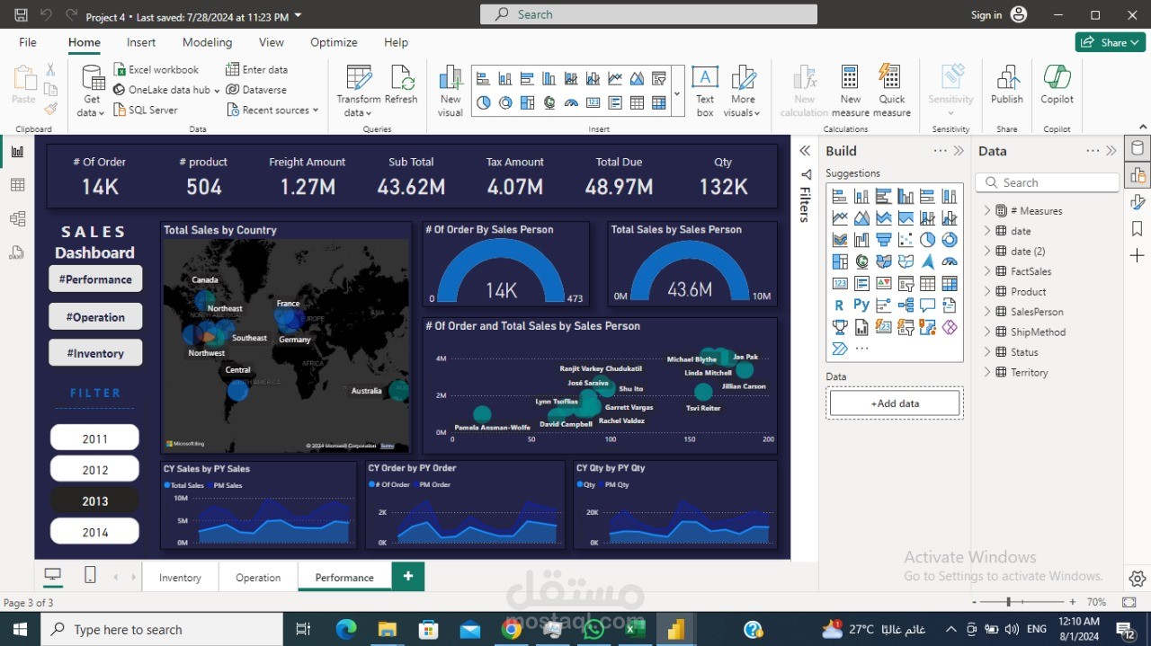Screen dimensions: 1151x646
Task: Filter dashboard by year 2012
Action: [94, 469]
